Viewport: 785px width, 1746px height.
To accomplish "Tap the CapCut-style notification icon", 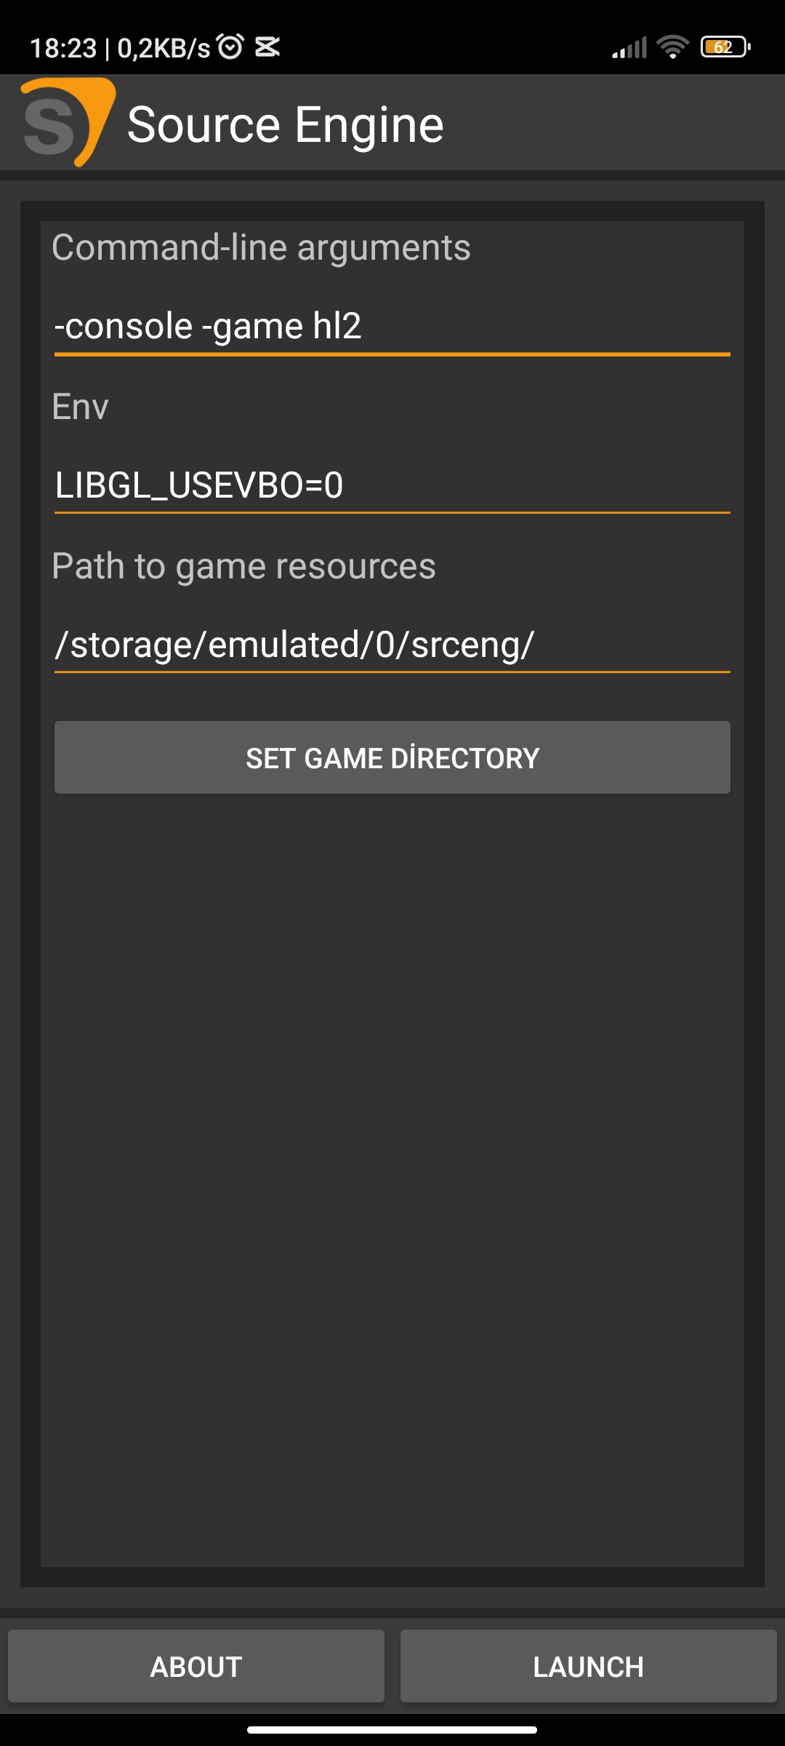I will [x=267, y=47].
